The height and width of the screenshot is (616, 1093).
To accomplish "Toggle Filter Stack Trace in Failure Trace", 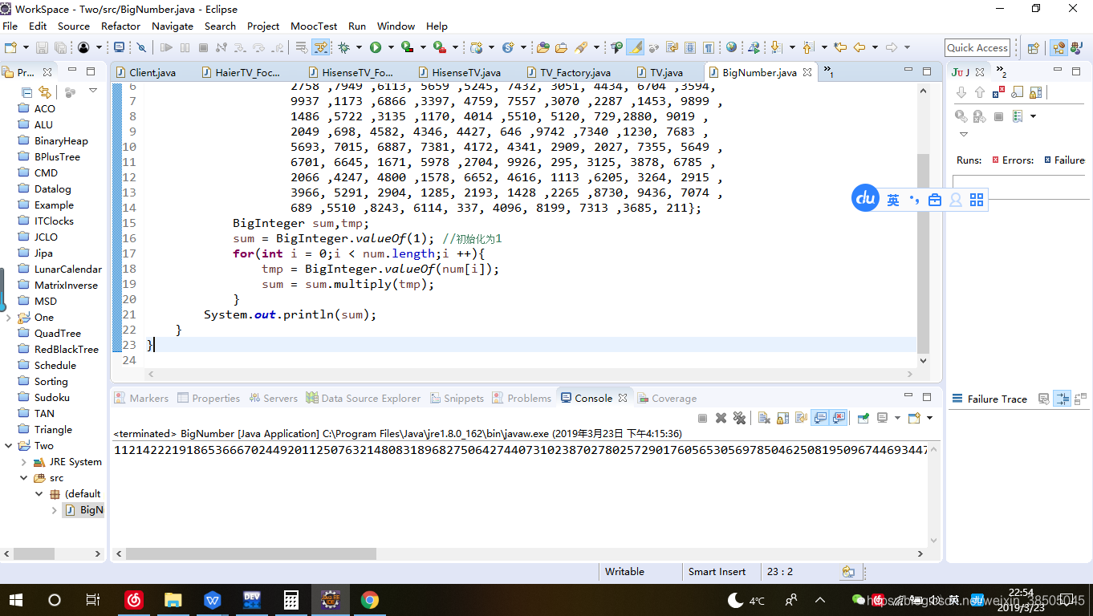I will 1063,399.
